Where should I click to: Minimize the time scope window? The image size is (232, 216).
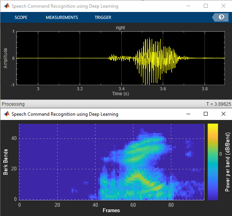tap(188, 6)
